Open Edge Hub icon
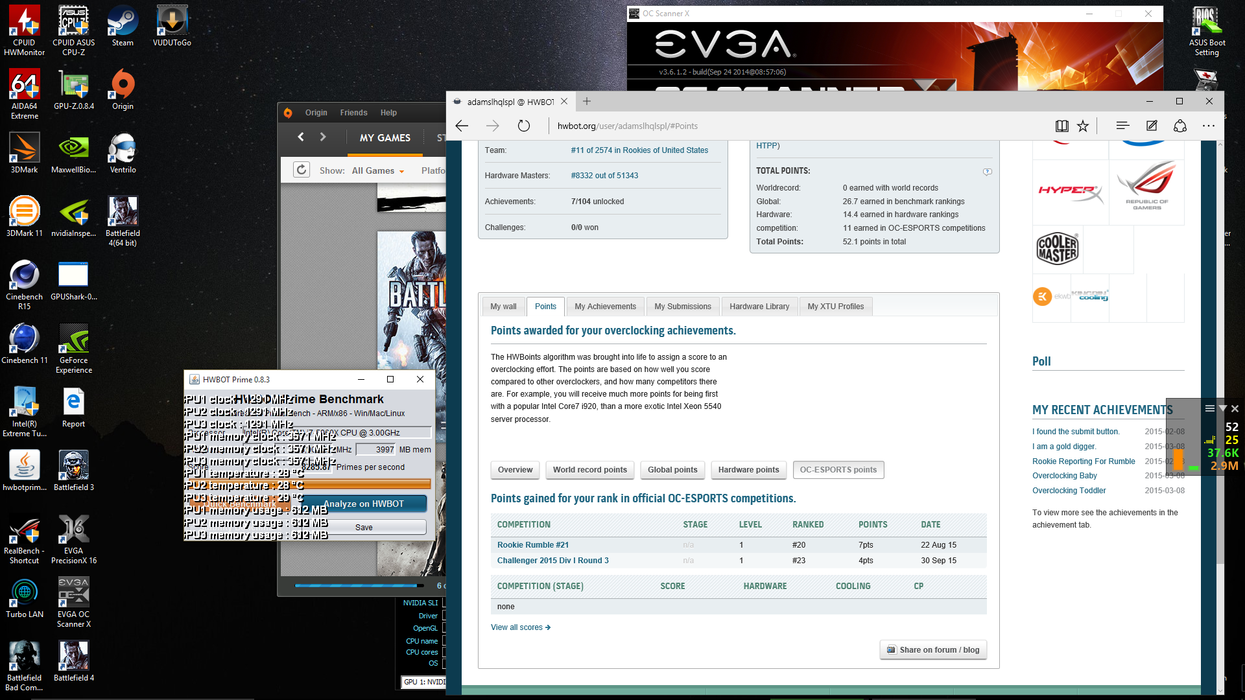 (x=1123, y=126)
